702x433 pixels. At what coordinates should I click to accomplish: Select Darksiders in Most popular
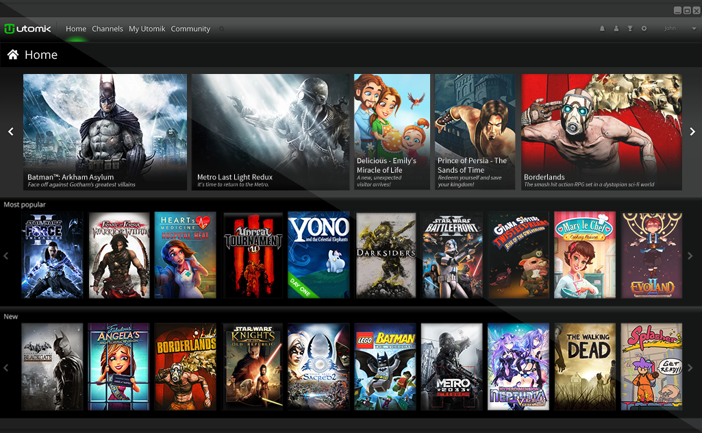386,255
